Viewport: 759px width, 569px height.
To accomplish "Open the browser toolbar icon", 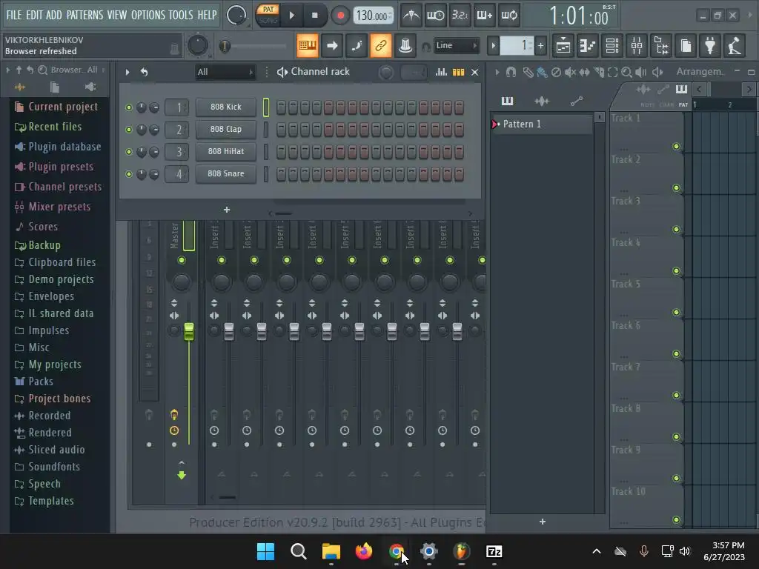I will point(661,46).
